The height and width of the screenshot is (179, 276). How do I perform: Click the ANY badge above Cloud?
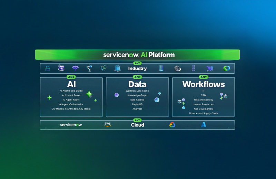click(x=137, y=120)
